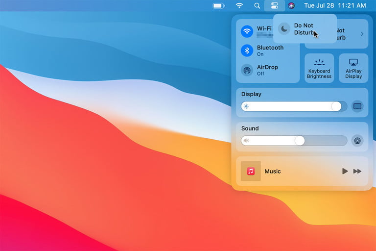This screenshot has width=376, height=251.
Task: Click the Sound volume slider
Action: click(x=294, y=141)
